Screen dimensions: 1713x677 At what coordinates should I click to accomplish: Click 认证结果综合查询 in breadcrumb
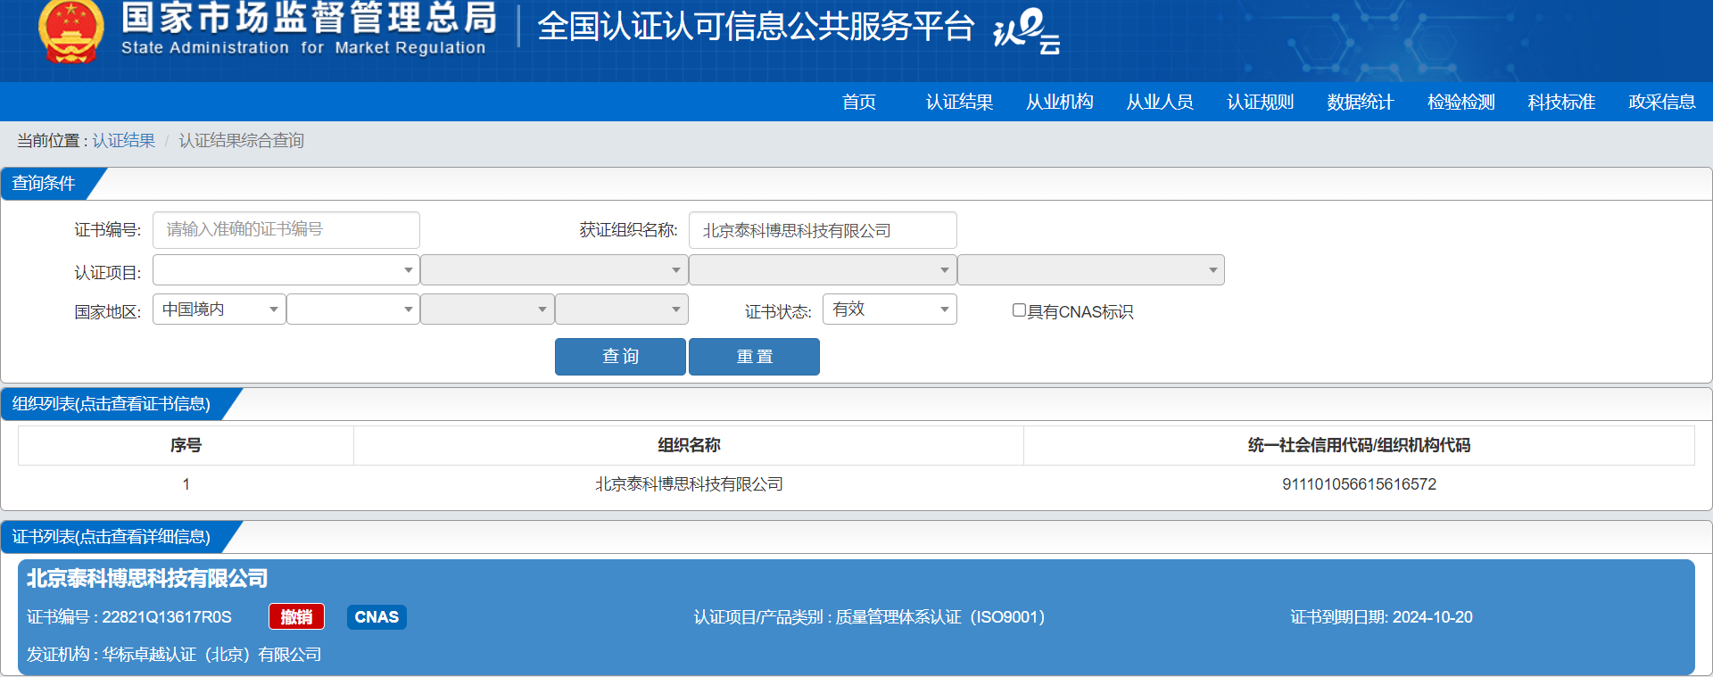(x=242, y=141)
